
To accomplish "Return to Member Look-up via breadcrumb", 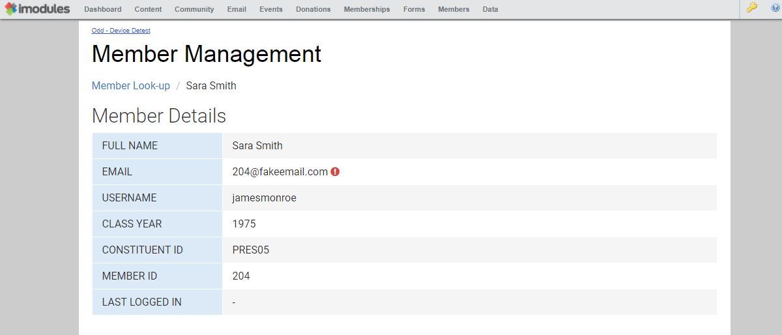I will (x=130, y=86).
